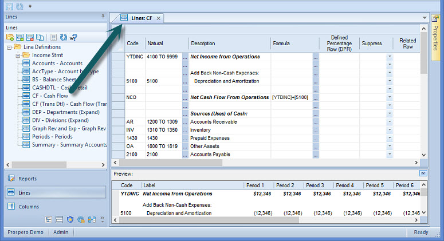The image size is (444, 241).
Task: Click the Formula cell of the NCO row
Action: (x=291, y=97)
